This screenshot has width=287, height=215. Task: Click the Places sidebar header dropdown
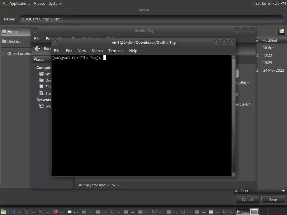42,59
